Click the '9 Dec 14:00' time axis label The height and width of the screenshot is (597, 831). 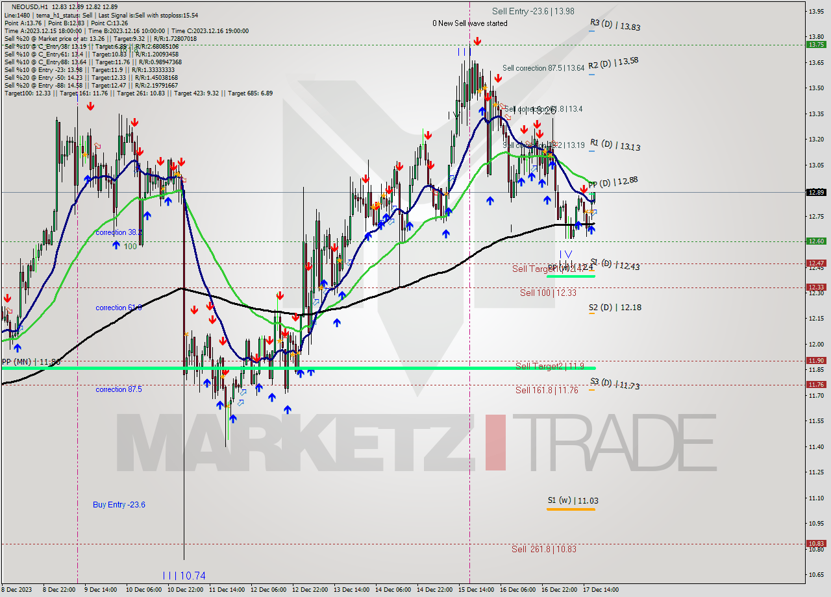[101, 590]
